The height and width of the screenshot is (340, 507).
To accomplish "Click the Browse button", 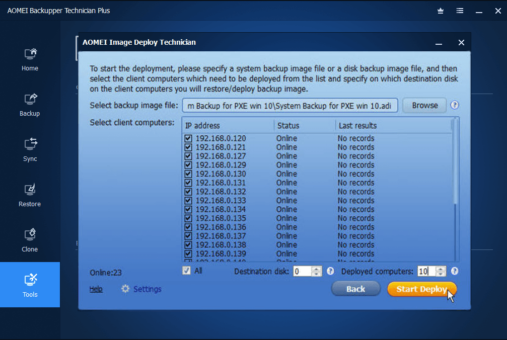I will (424, 106).
